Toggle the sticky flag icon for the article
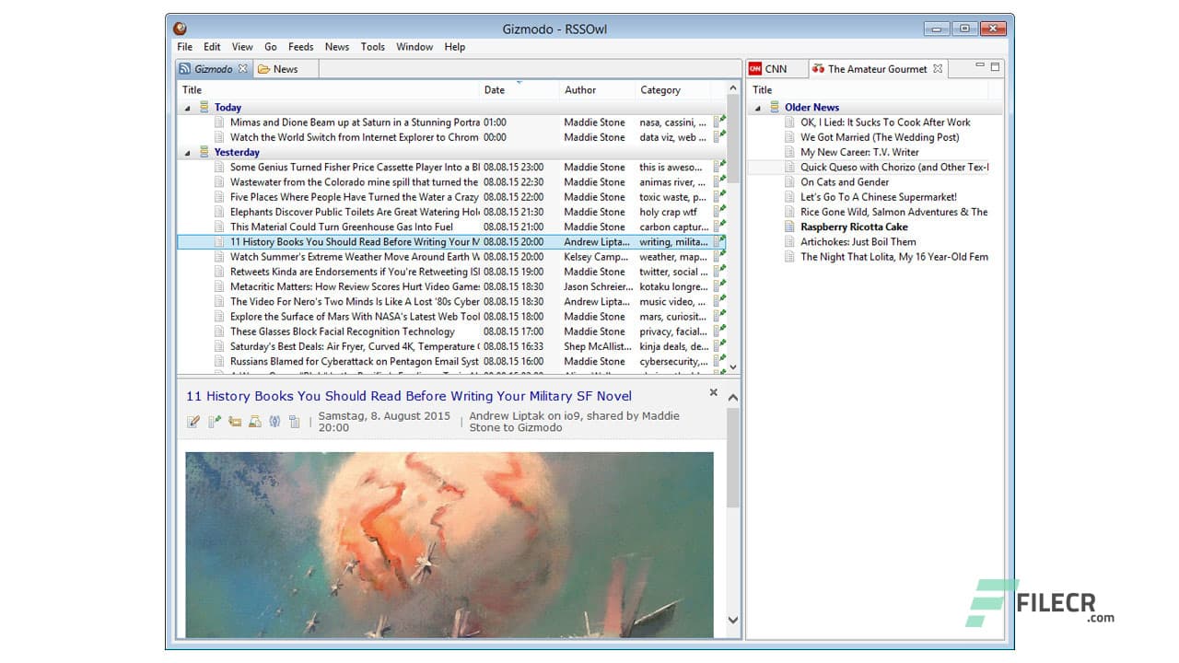 pos(214,421)
